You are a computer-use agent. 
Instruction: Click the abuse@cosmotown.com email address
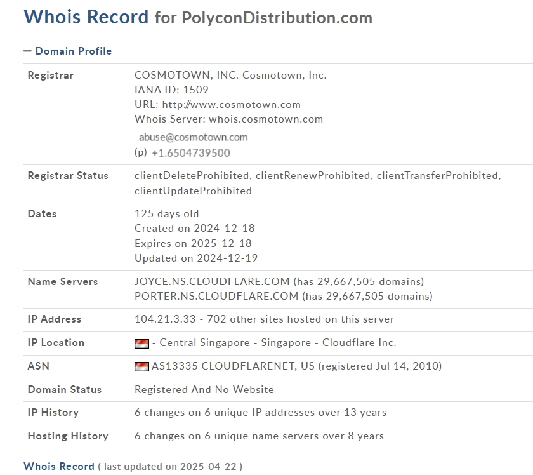tap(194, 137)
